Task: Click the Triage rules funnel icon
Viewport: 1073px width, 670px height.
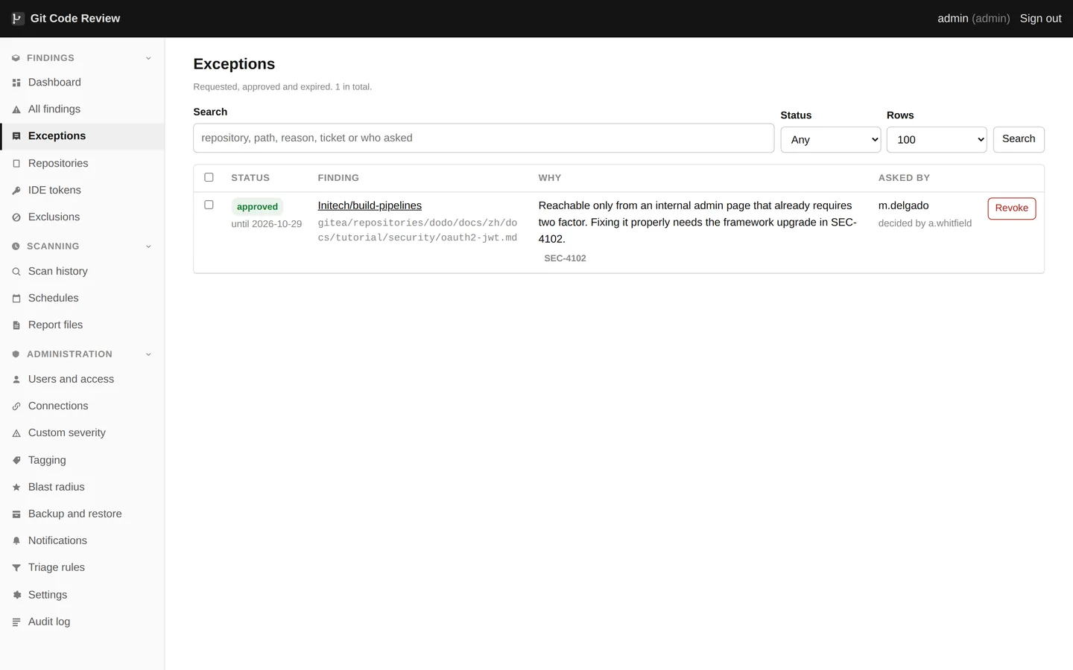Action: click(16, 568)
